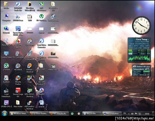
Task: Click the Windows Start orb
Action: click(x=4, y=114)
